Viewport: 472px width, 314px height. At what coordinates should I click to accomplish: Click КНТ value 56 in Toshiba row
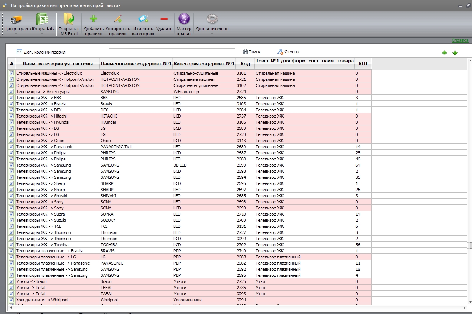tap(363, 245)
